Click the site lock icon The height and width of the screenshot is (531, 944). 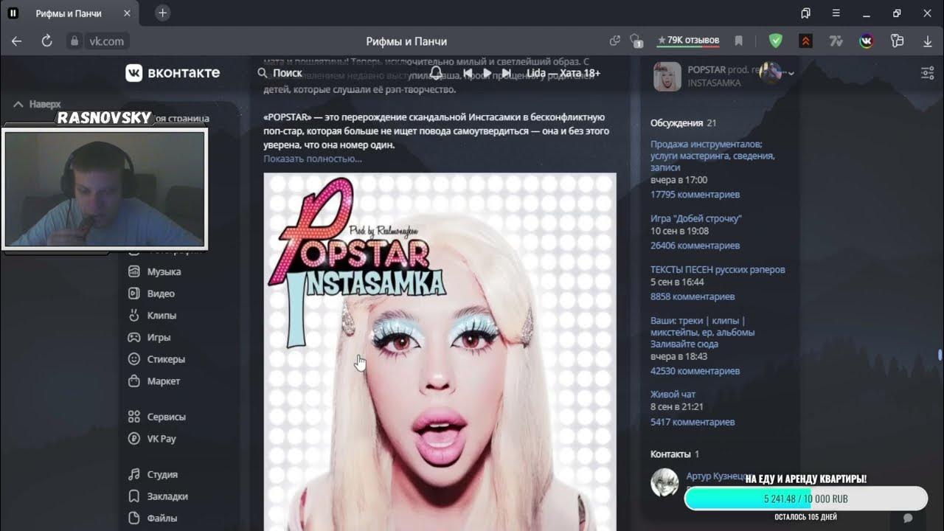pyautogui.click(x=73, y=41)
